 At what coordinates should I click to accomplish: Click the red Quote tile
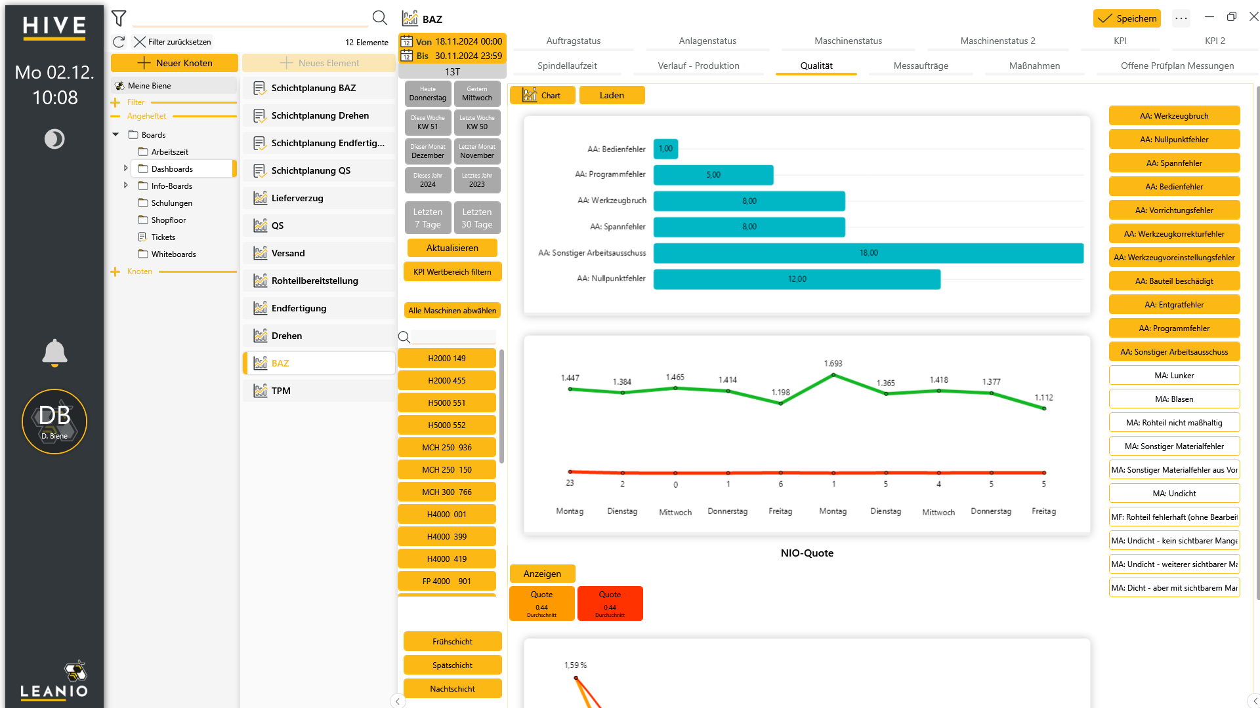coord(610,603)
